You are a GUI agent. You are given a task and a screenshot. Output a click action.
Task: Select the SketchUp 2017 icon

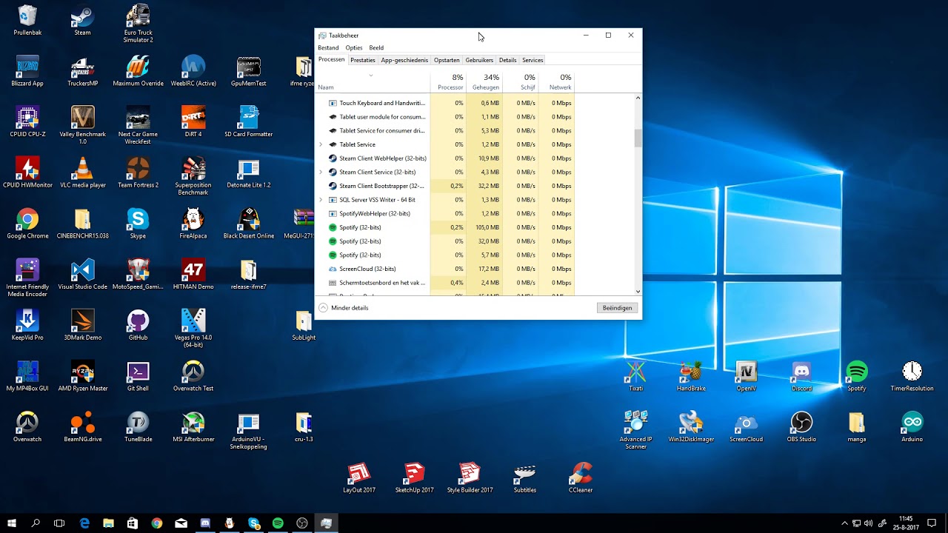pos(414,477)
